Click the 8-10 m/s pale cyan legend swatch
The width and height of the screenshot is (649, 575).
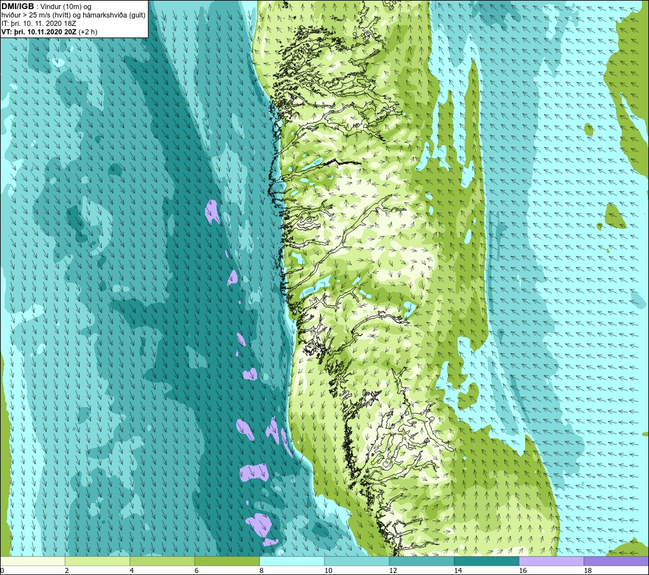(292, 561)
